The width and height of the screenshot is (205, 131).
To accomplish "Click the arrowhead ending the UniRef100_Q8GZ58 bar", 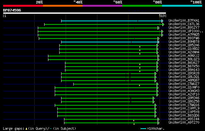I will tap(154, 102).
